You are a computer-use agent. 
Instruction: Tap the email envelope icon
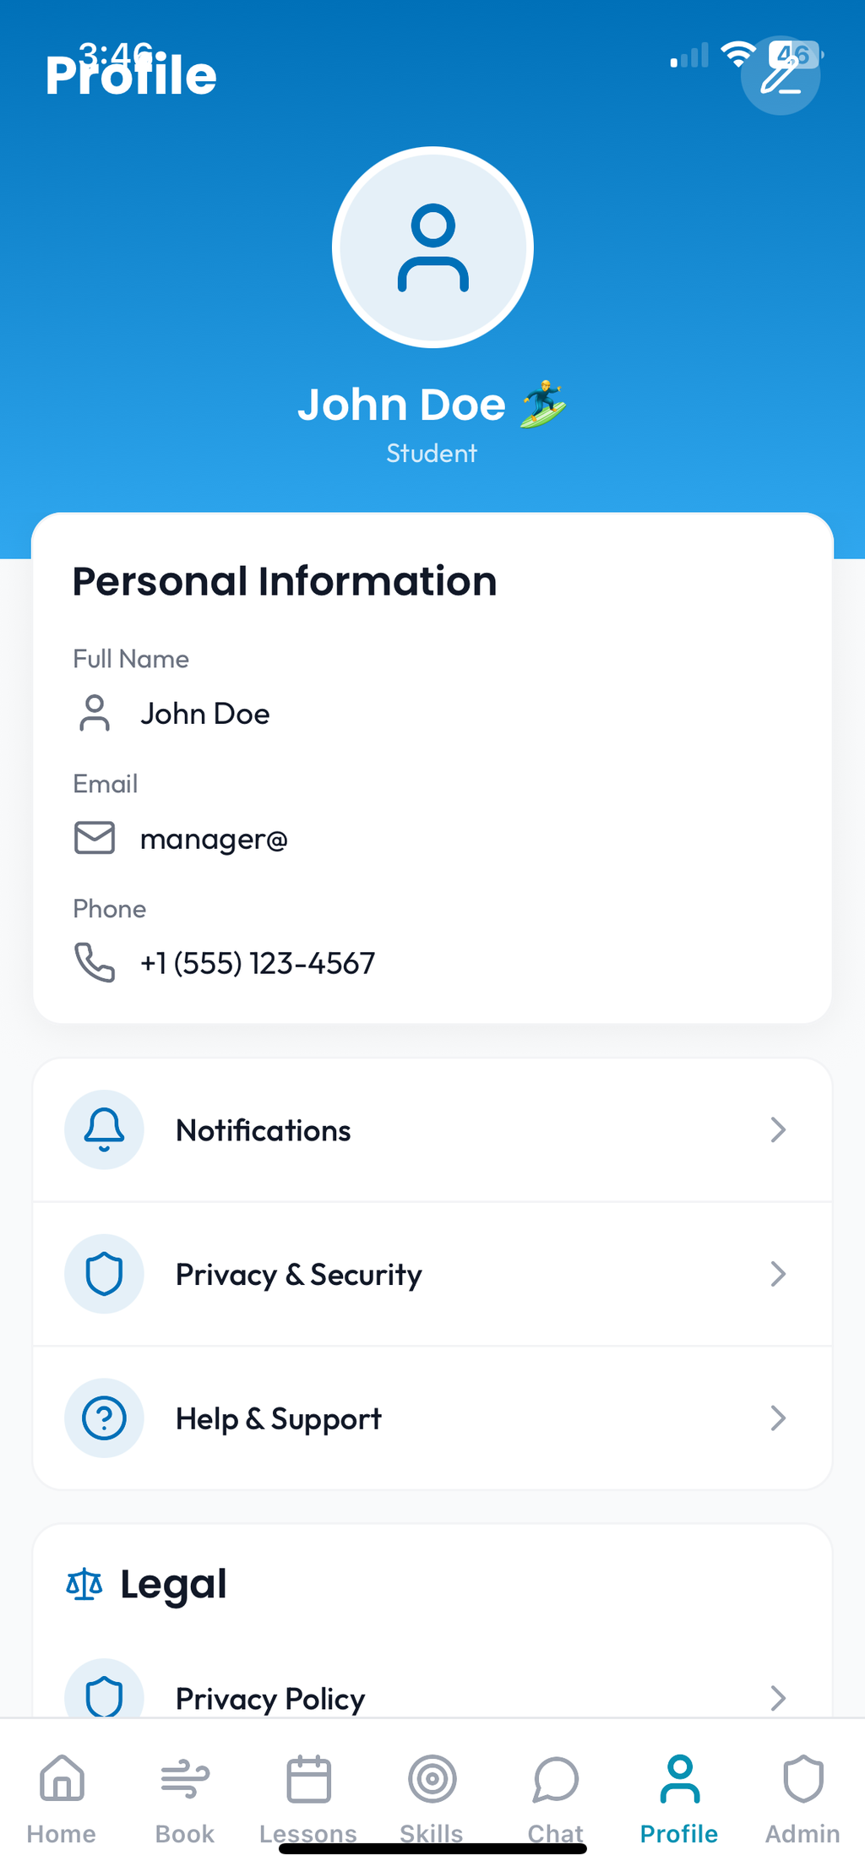(x=95, y=838)
